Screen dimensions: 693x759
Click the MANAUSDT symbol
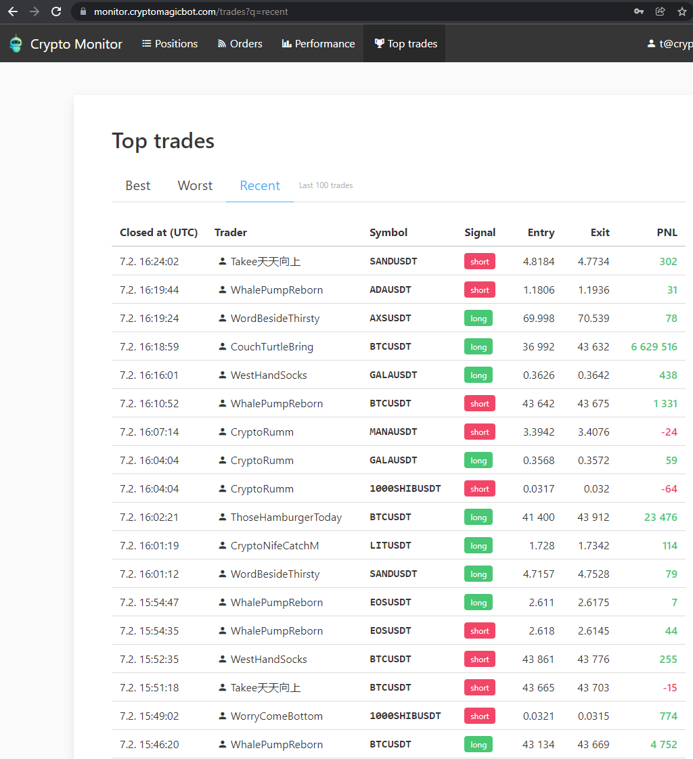(x=393, y=432)
